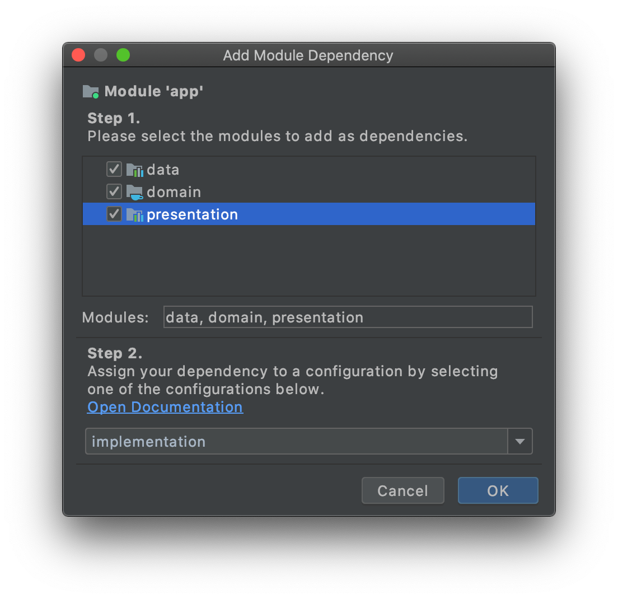Click the Open Documentation link

[165, 407]
